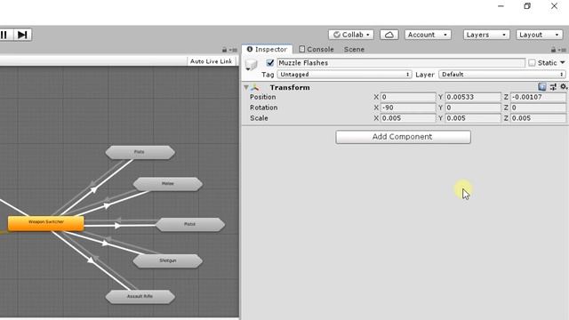
Task: Click the Transform component icon
Action: 255,87
